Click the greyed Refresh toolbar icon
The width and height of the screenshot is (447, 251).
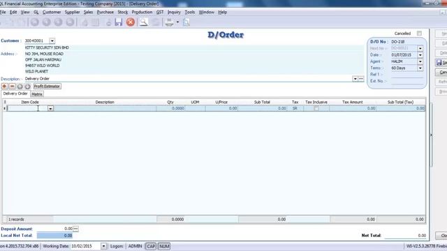[x=156, y=22]
